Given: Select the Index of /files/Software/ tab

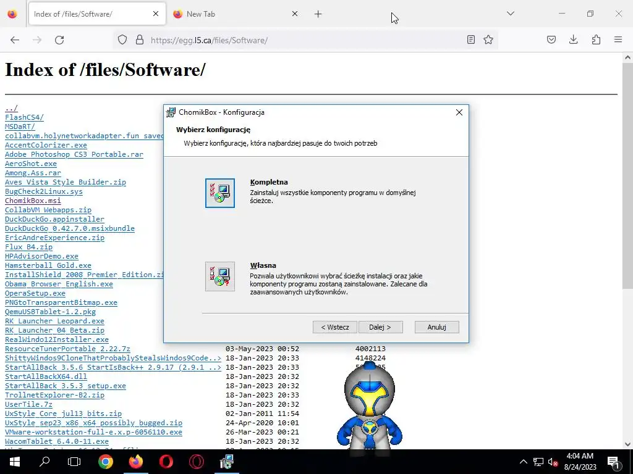Looking at the screenshot, I should click(x=97, y=14).
